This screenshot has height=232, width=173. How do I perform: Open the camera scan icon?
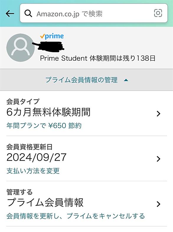[158, 13]
